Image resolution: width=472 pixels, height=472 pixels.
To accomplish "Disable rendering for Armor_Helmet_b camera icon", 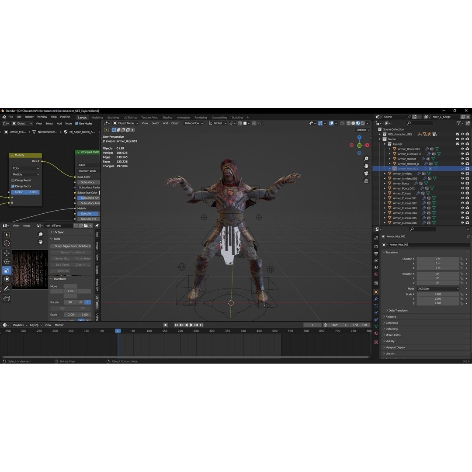I will [467, 164].
